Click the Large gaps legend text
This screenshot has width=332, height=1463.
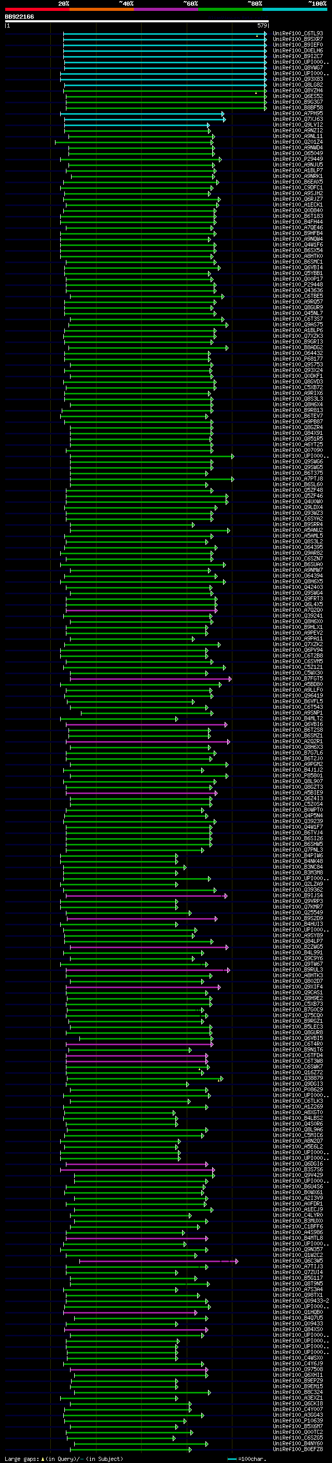64,1458
